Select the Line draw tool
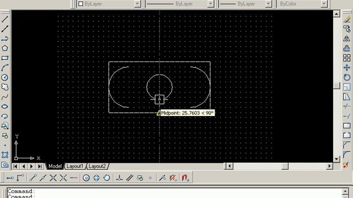This screenshot has width=353, height=198. 5,19
